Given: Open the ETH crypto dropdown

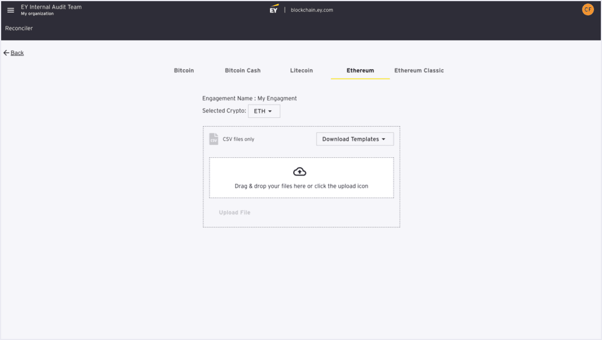Looking at the screenshot, I should tap(264, 111).
